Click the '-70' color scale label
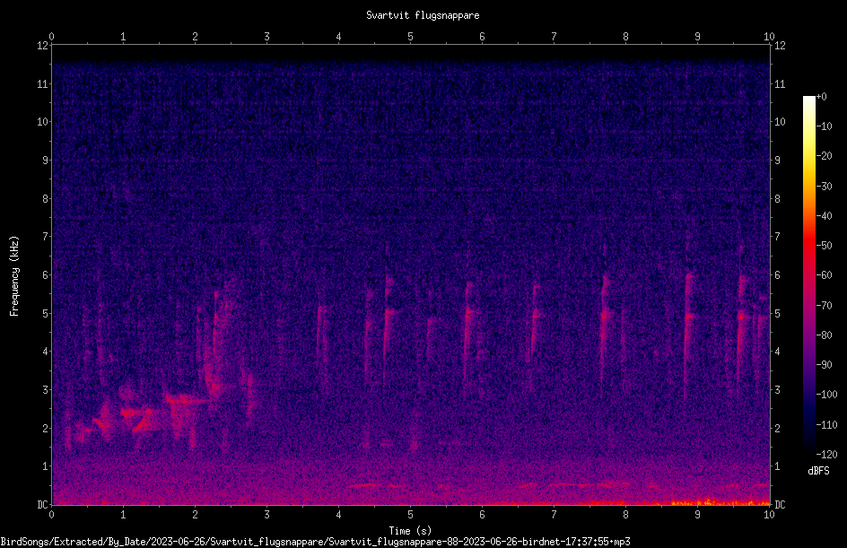This screenshot has height=548, width=847. coord(824,306)
